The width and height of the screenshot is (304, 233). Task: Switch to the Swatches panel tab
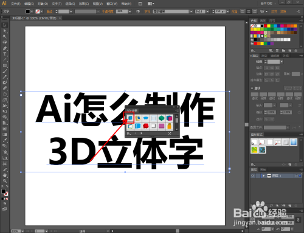[254, 21]
